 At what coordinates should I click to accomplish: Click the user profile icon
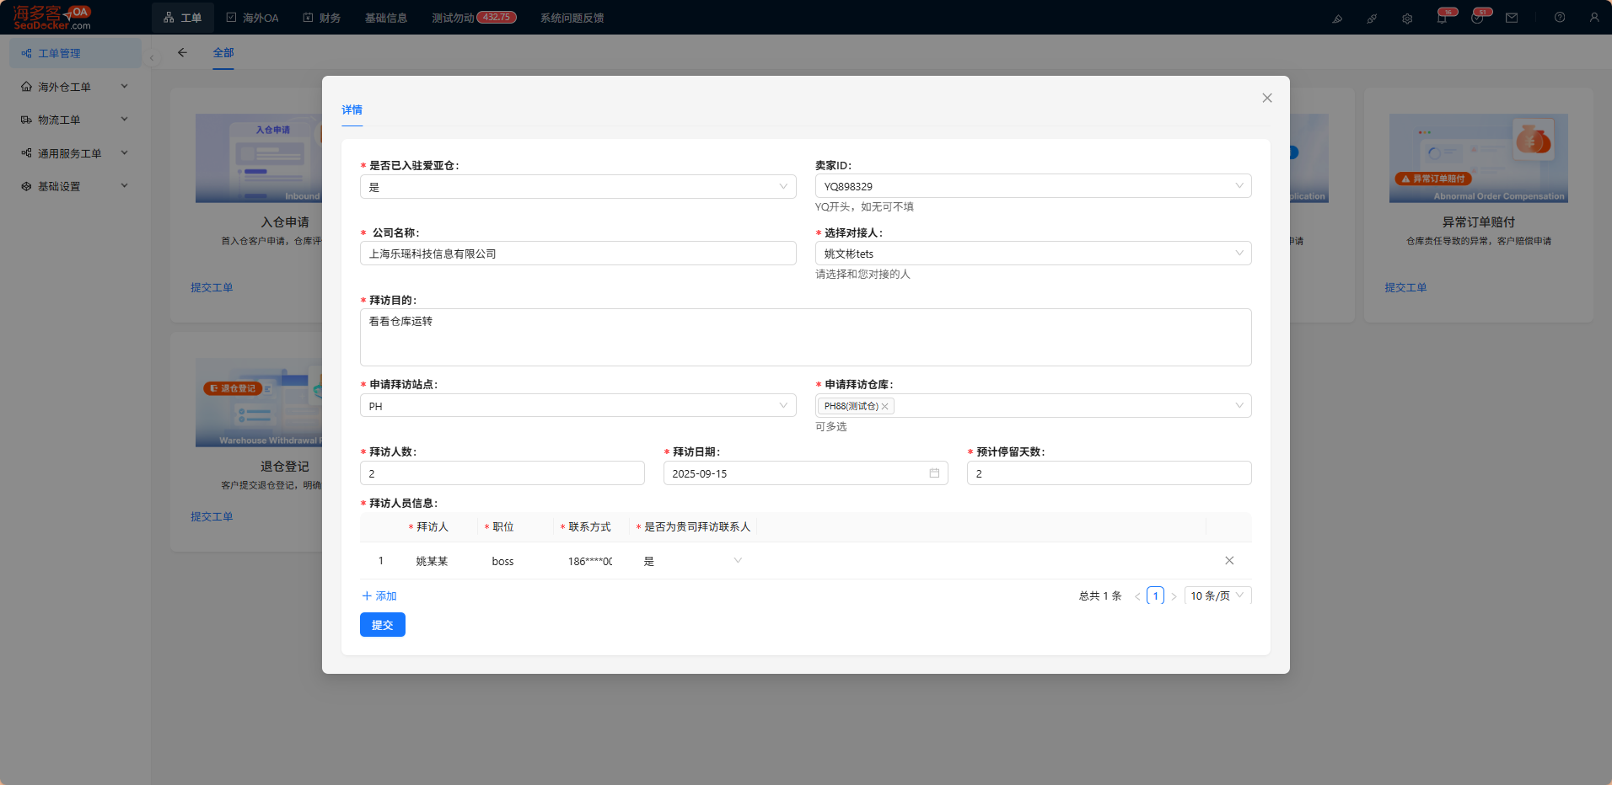pyautogui.click(x=1594, y=18)
